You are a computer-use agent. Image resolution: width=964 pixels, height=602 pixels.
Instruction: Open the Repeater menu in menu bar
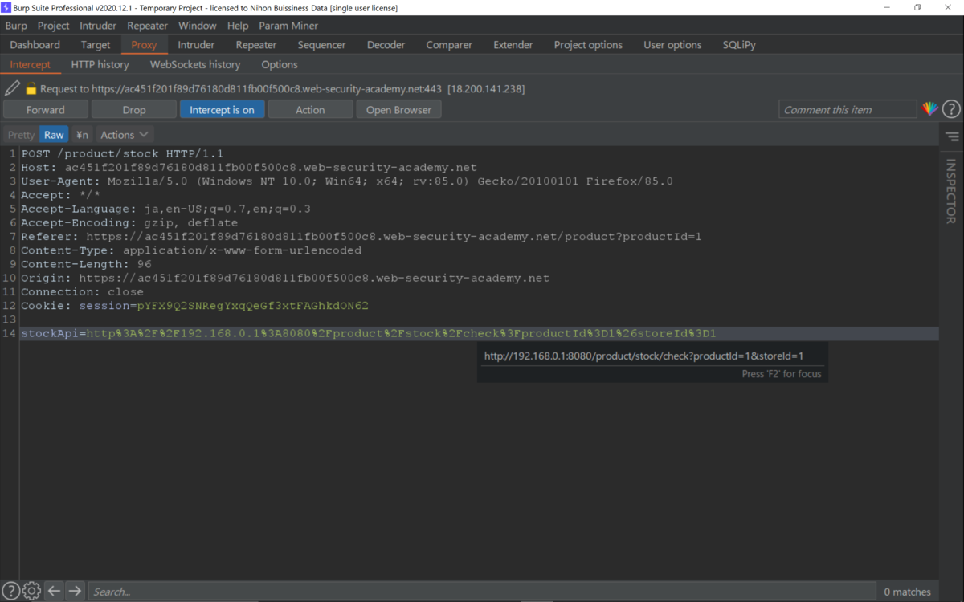tap(148, 26)
